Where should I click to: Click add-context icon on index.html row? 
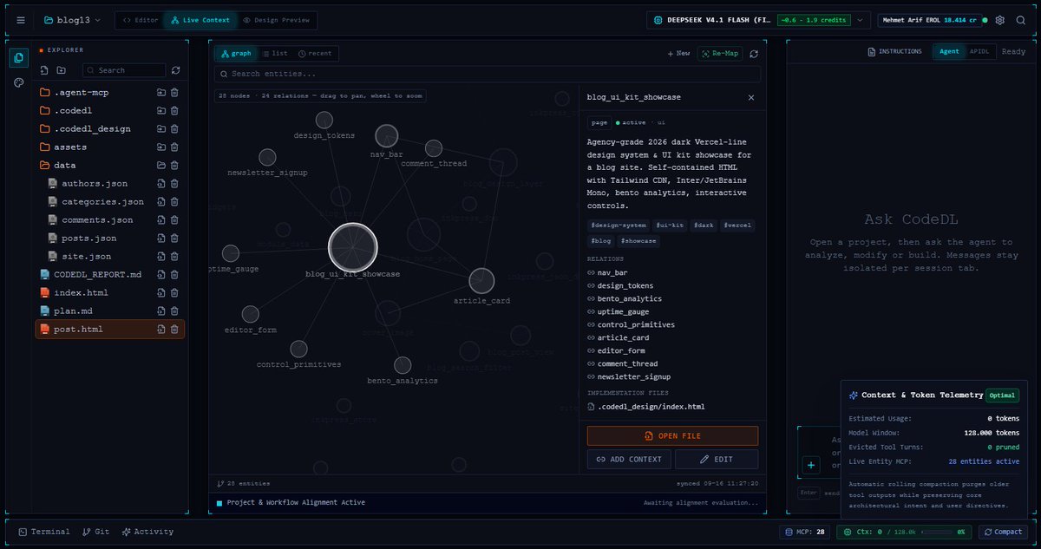pyautogui.click(x=161, y=292)
